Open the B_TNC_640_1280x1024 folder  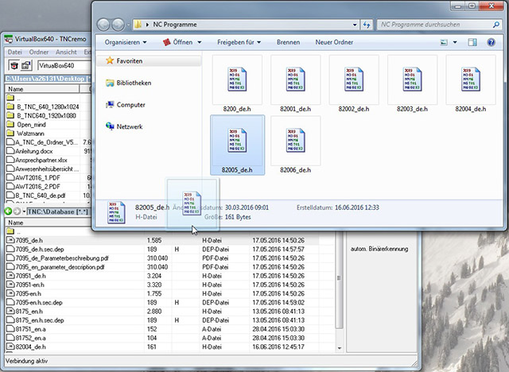[x=49, y=107]
